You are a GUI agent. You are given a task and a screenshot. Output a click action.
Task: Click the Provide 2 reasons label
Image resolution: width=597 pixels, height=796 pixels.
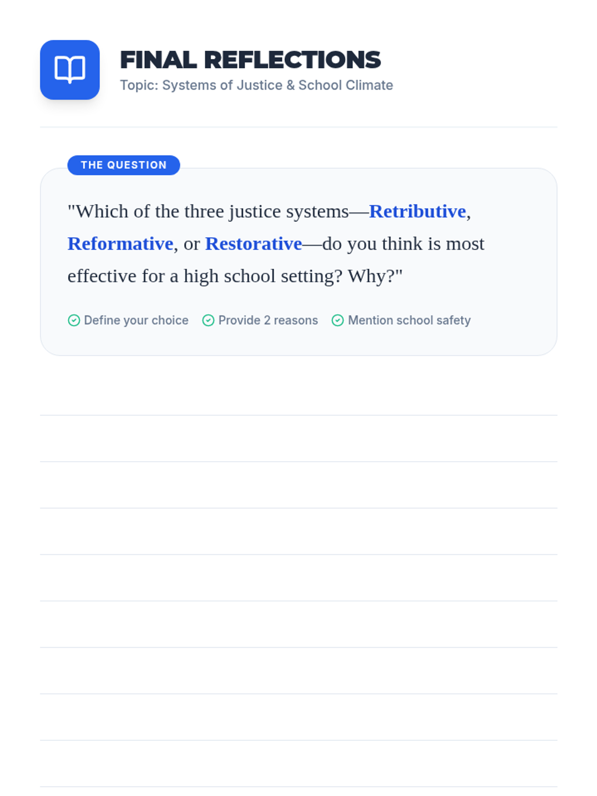pyautogui.click(x=268, y=320)
